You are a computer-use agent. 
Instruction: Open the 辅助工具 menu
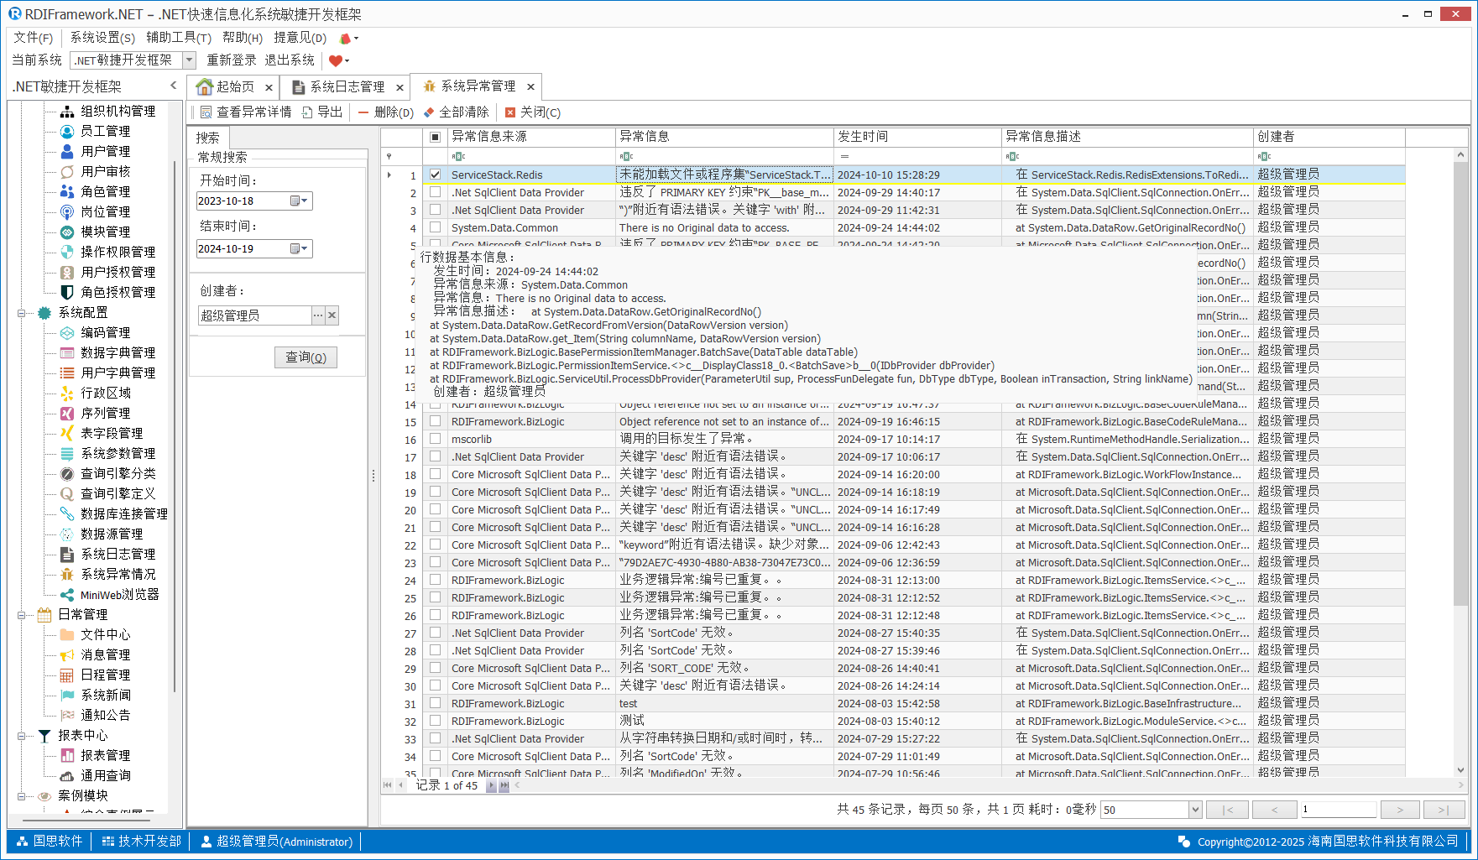[178, 38]
